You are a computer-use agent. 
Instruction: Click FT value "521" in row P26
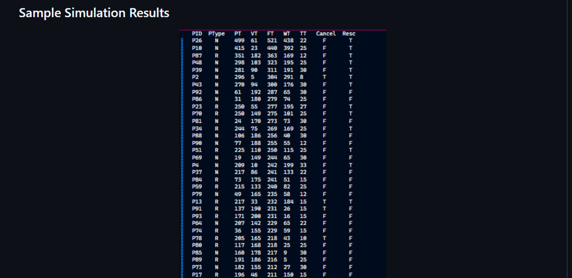coord(272,40)
